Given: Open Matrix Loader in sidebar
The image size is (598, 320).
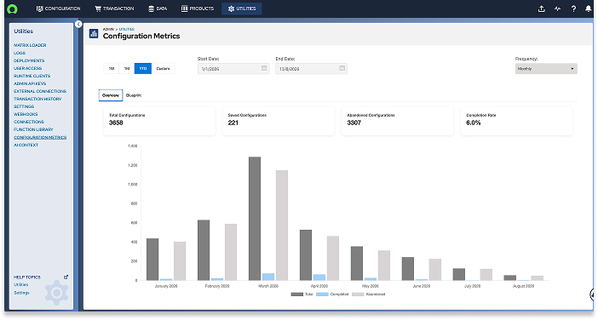Looking at the screenshot, I should point(30,45).
